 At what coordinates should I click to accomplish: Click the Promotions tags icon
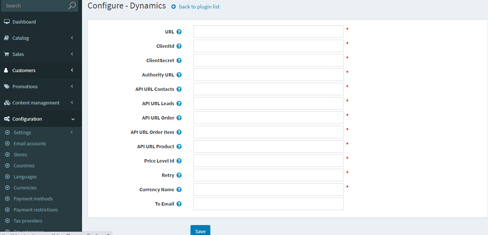(x=7, y=86)
